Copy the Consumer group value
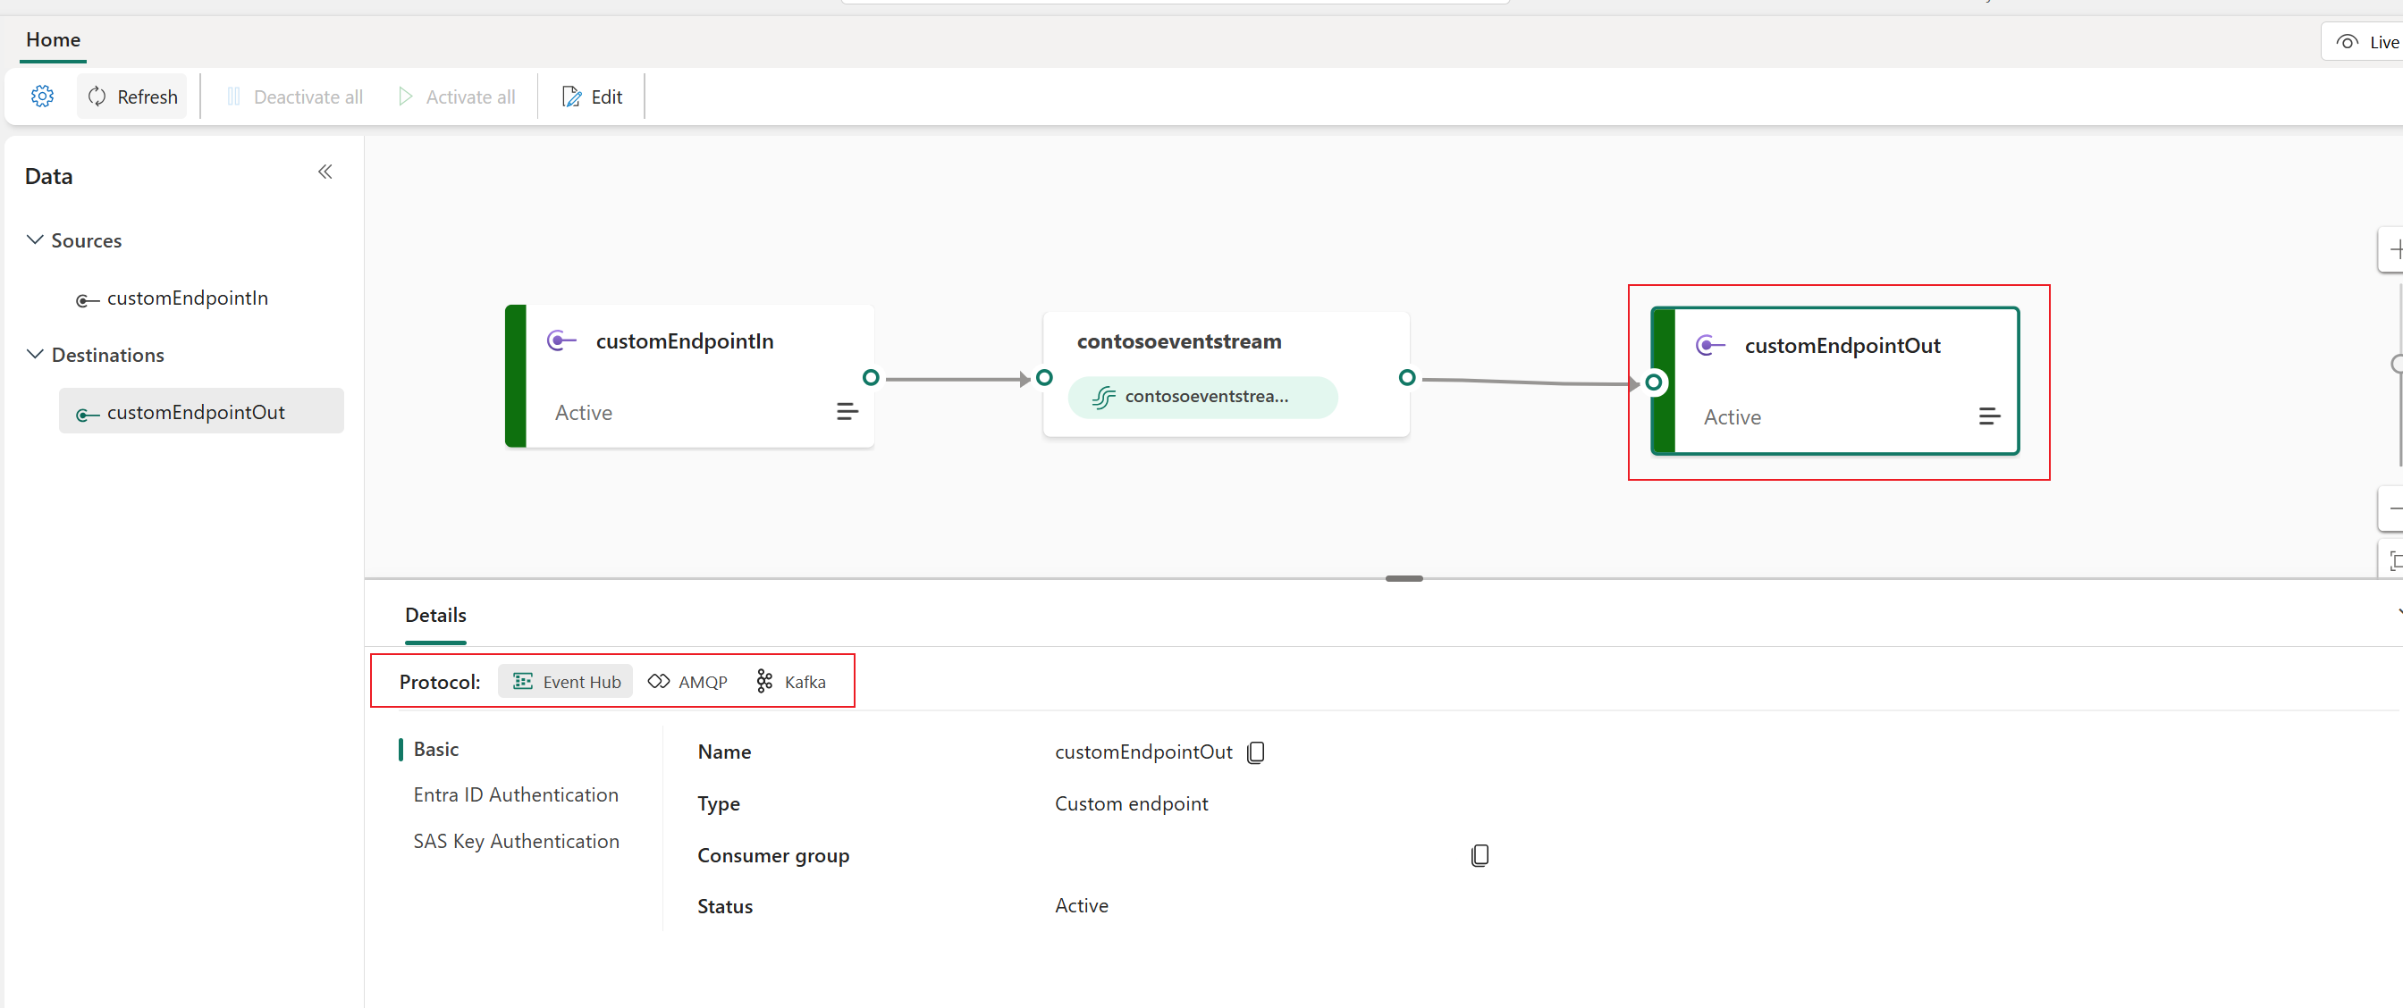The height and width of the screenshot is (1008, 2403). tap(1480, 855)
